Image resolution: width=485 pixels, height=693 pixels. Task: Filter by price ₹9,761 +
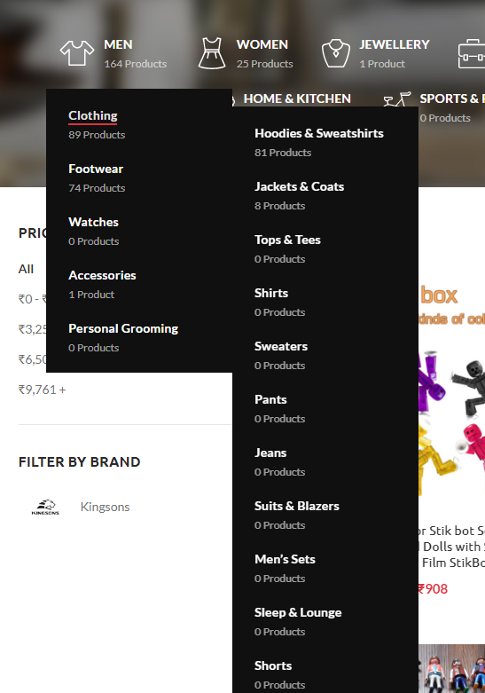42,390
